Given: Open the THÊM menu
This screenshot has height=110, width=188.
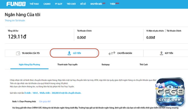Looking at the screenshot, I should click(x=113, y=4).
